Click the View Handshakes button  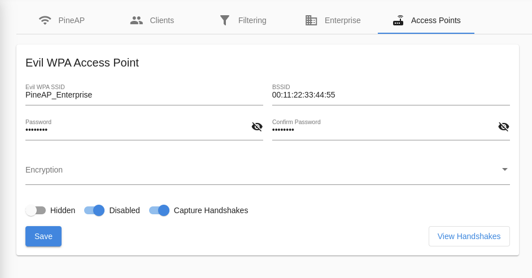pyautogui.click(x=469, y=236)
